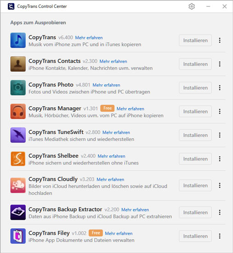
Task: Click the CopyTrans Manager headphones icon
Action: coord(18,111)
